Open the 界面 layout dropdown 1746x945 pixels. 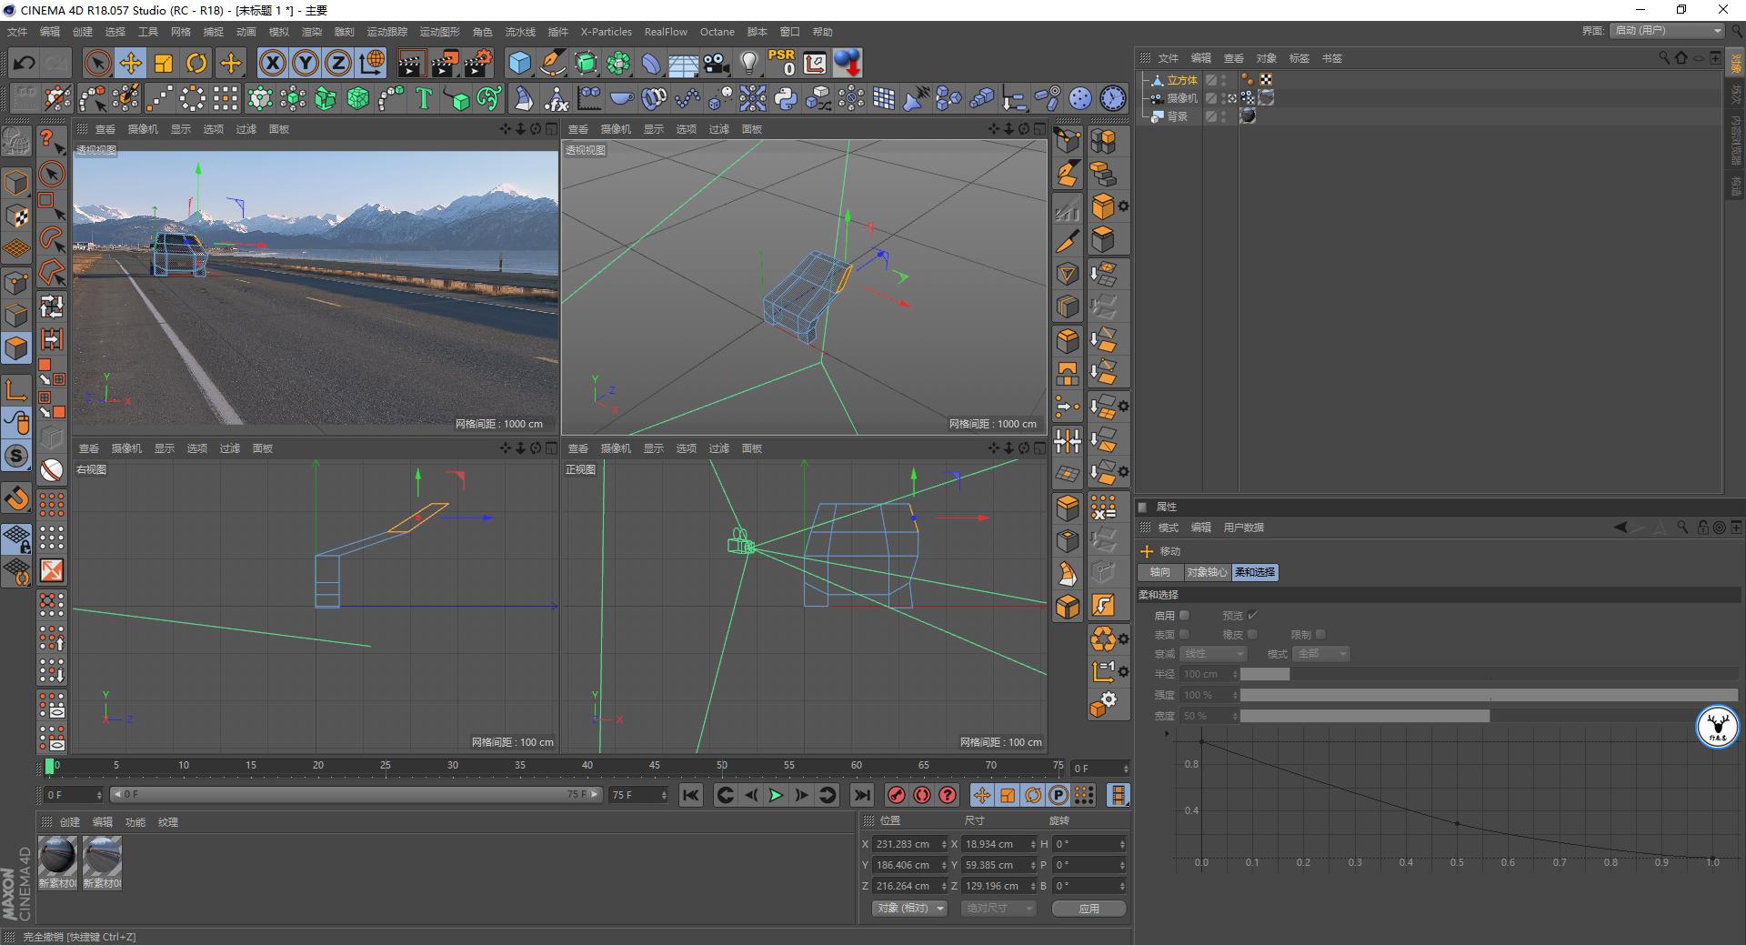coord(1668,31)
